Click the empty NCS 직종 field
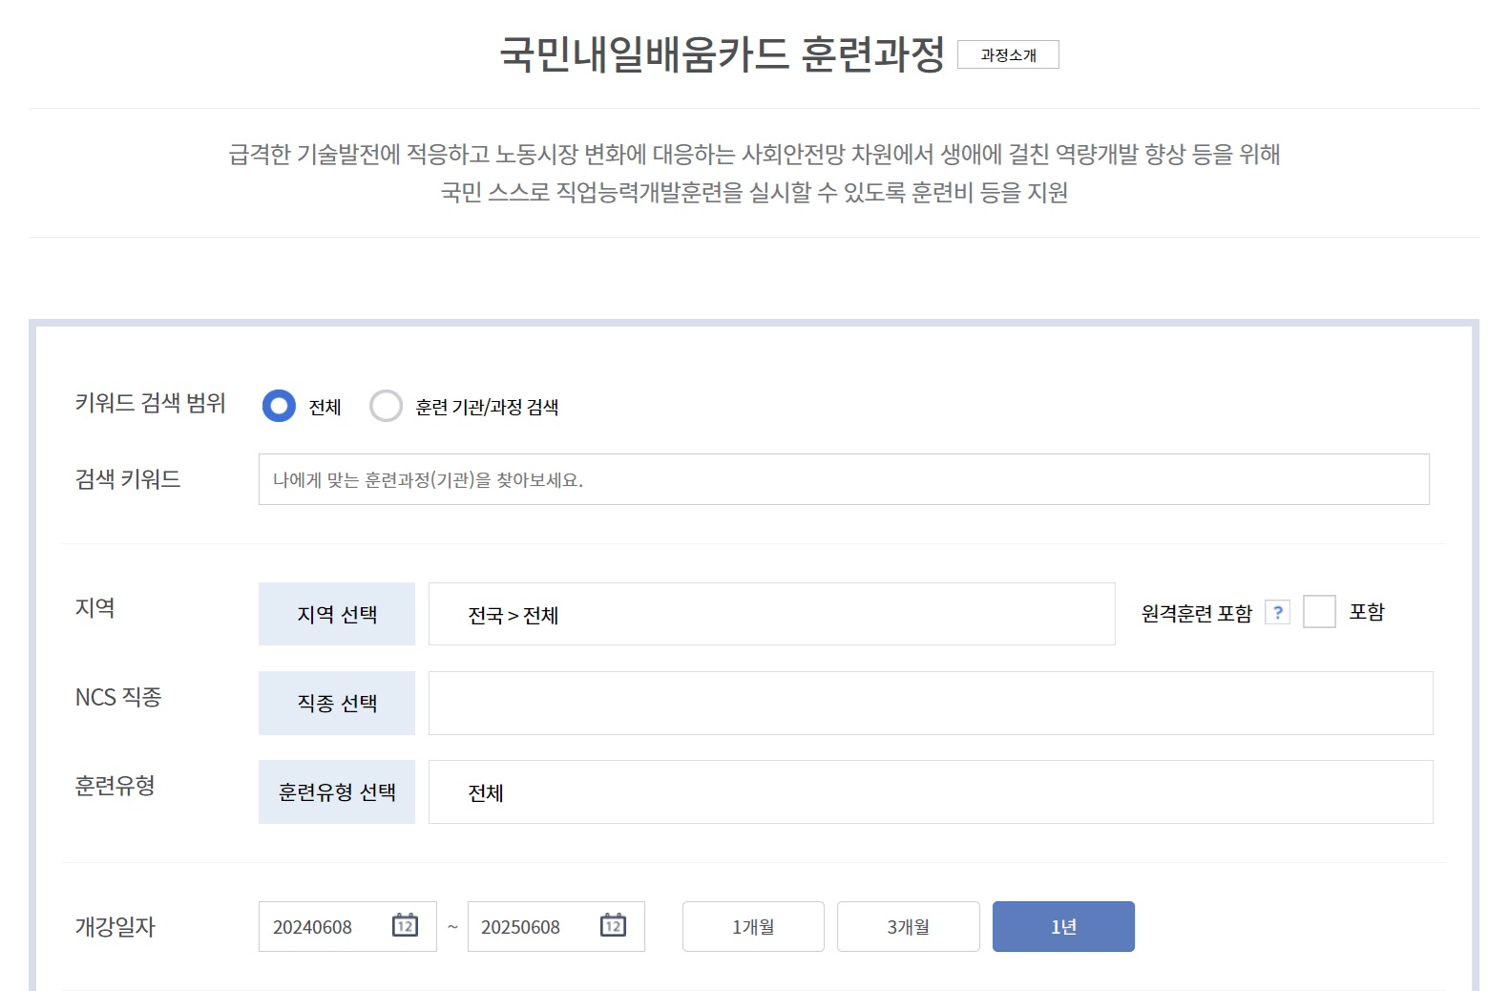1508x991 pixels. [x=931, y=703]
